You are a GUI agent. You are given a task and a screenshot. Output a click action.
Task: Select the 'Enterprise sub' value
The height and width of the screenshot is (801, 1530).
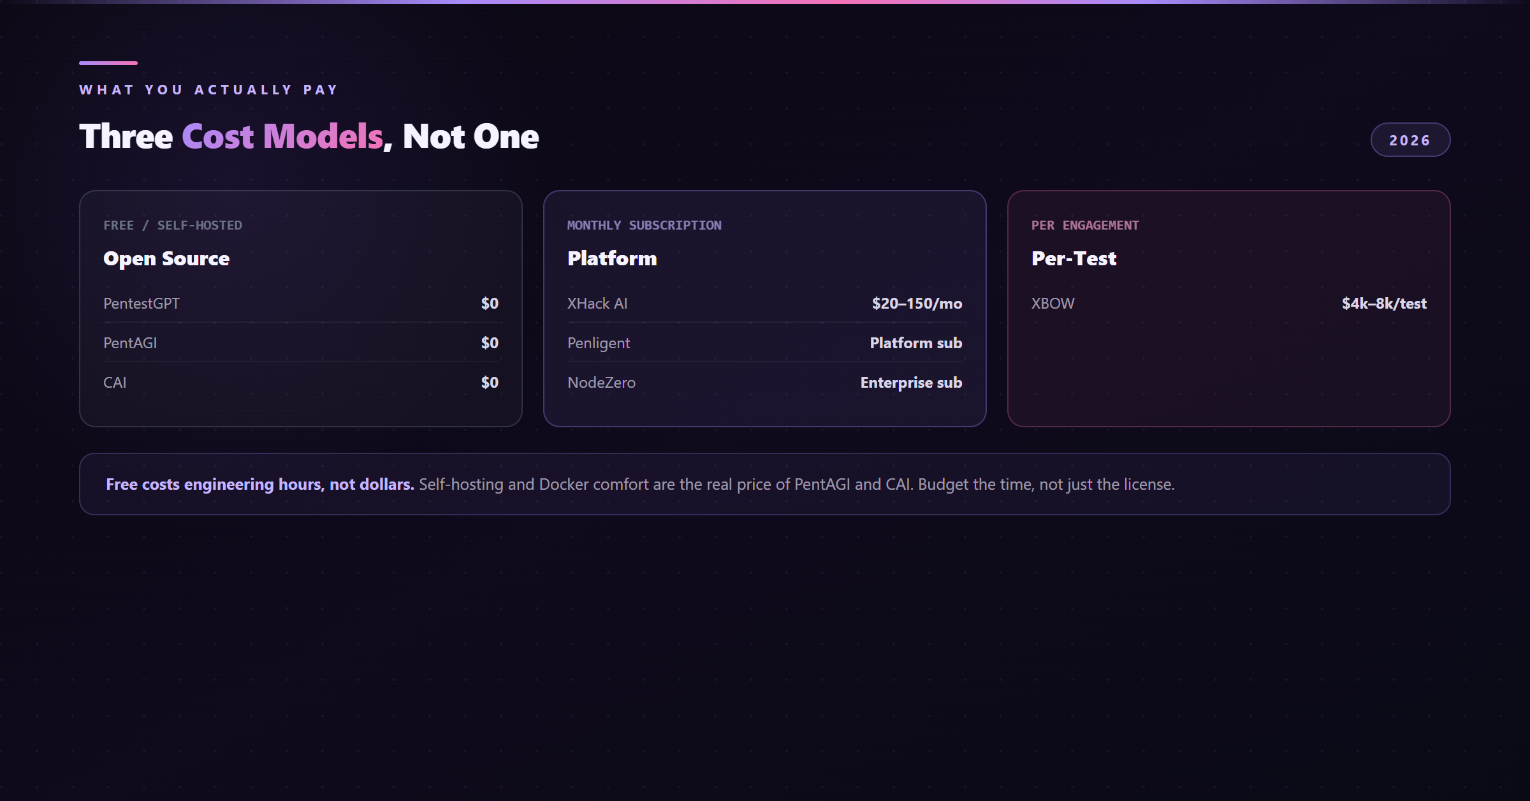point(912,383)
